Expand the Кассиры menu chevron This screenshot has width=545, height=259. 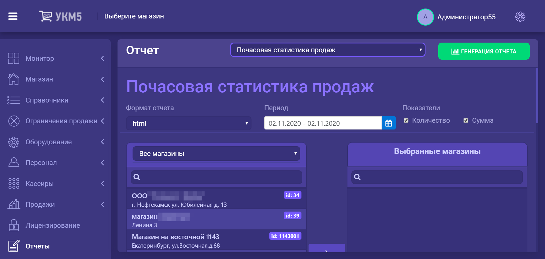(x=102, y=183)
